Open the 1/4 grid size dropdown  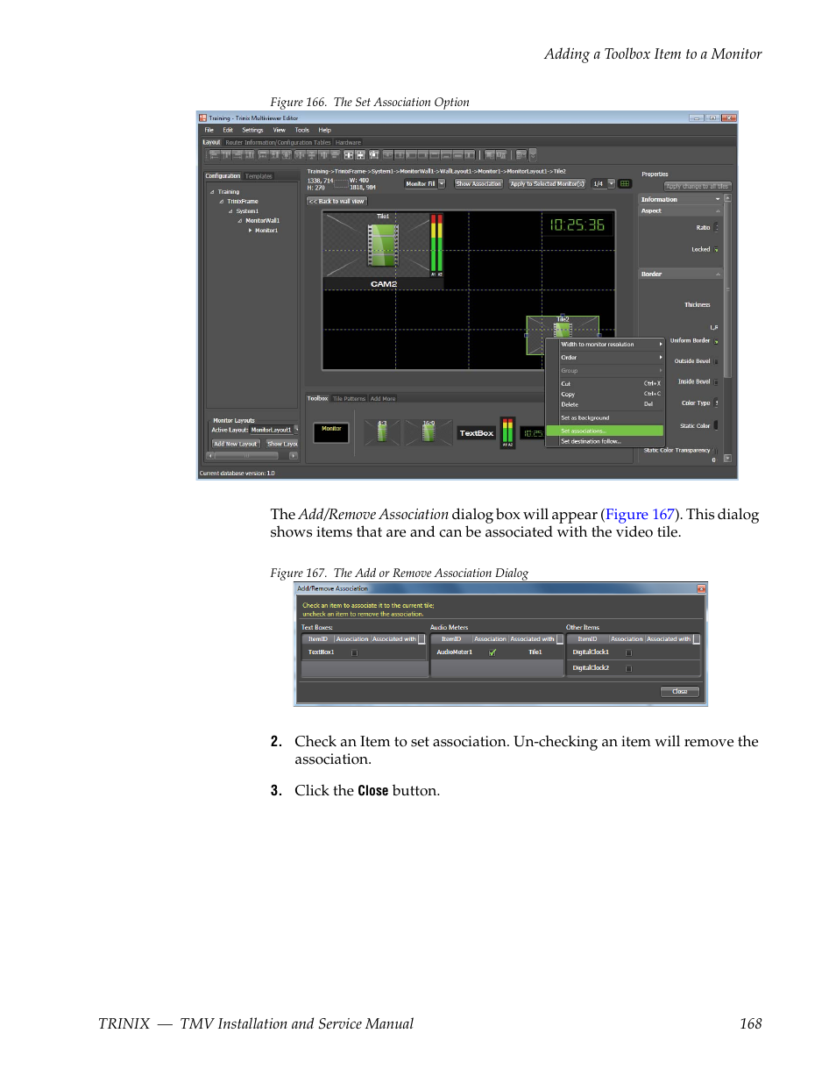611,183
